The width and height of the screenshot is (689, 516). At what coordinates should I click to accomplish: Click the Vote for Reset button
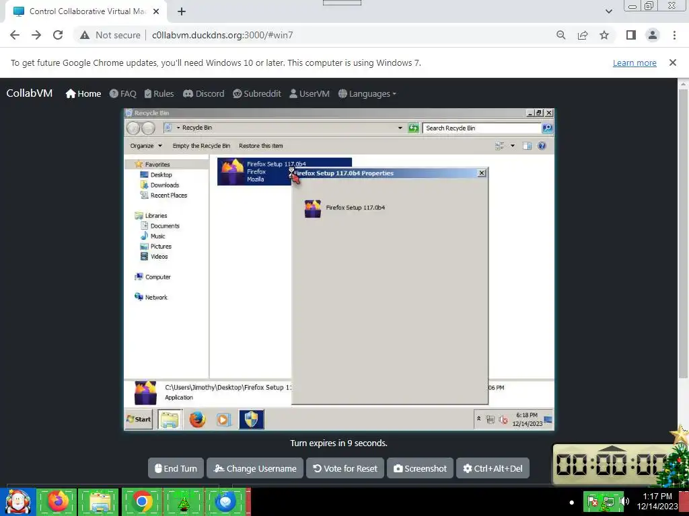click(x=345, y=468)
